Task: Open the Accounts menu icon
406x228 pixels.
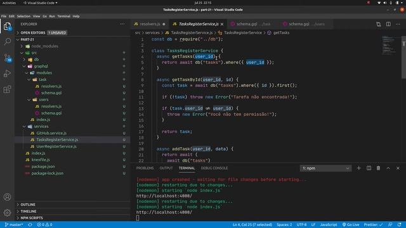Action: [x=7, y=197]
